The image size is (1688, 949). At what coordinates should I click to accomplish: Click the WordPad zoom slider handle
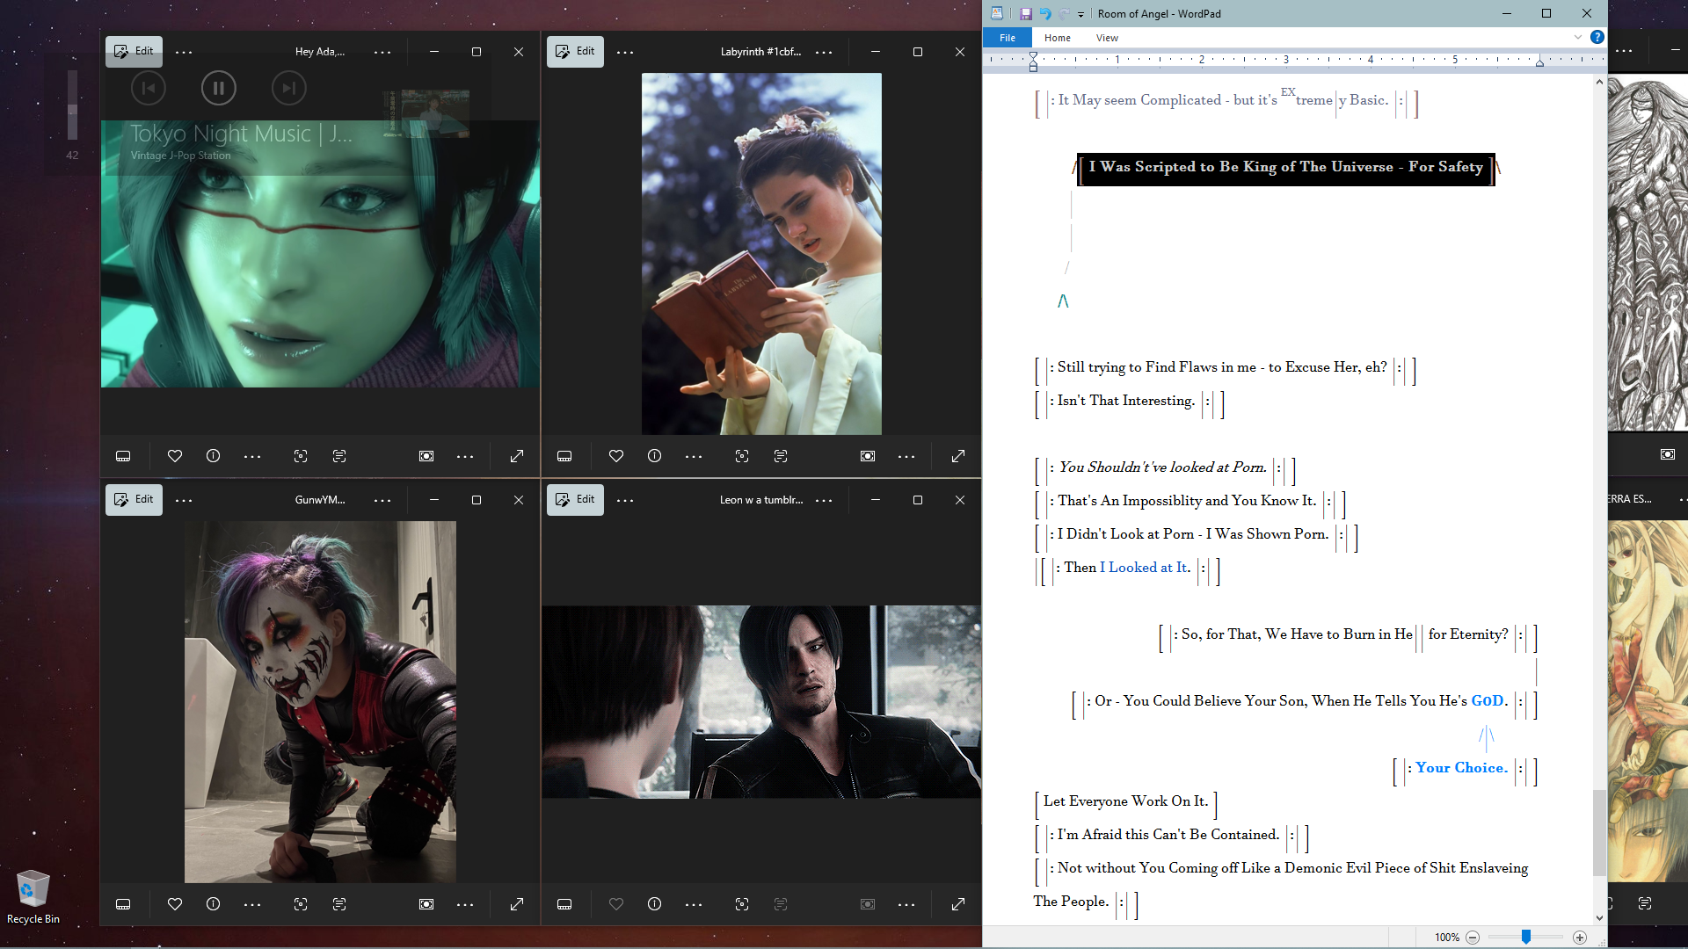click(1526, 937)
